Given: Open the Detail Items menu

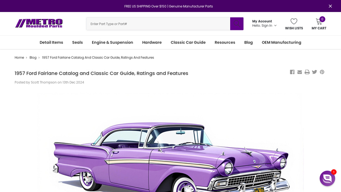Looking at the screenshot, I should (51, 42).
